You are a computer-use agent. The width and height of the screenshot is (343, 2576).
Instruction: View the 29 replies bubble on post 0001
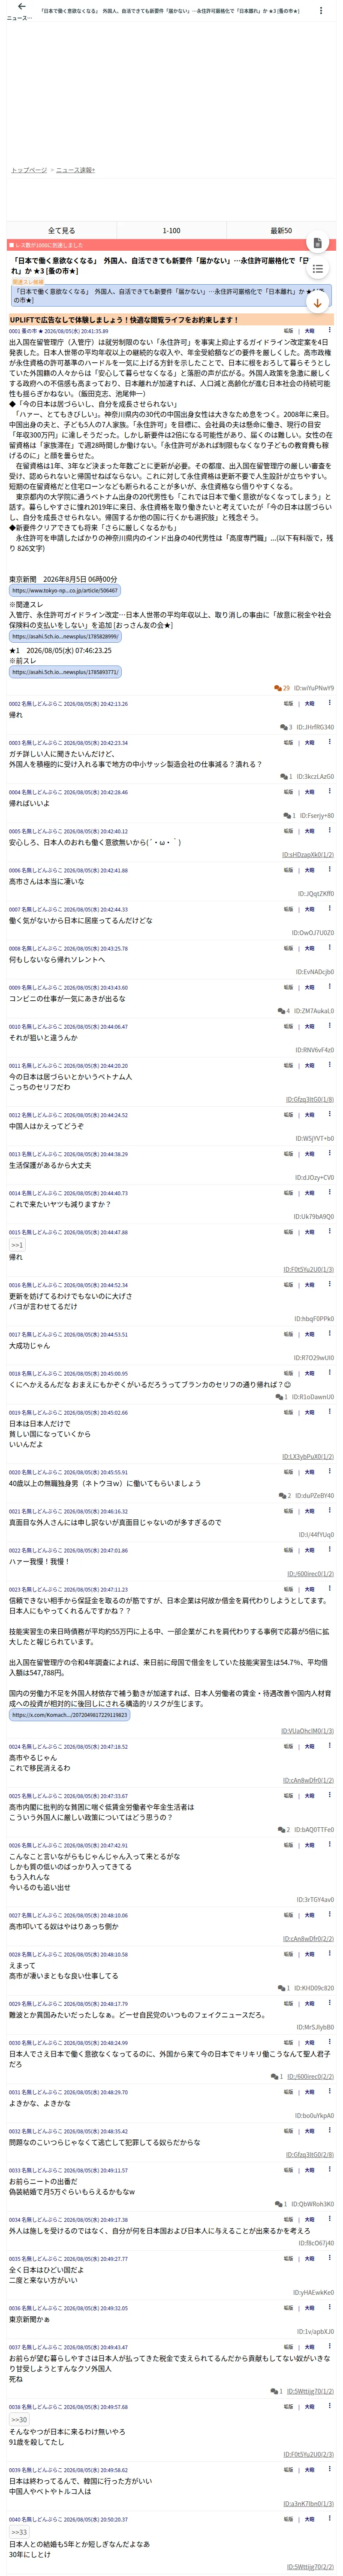pos(282,688)
